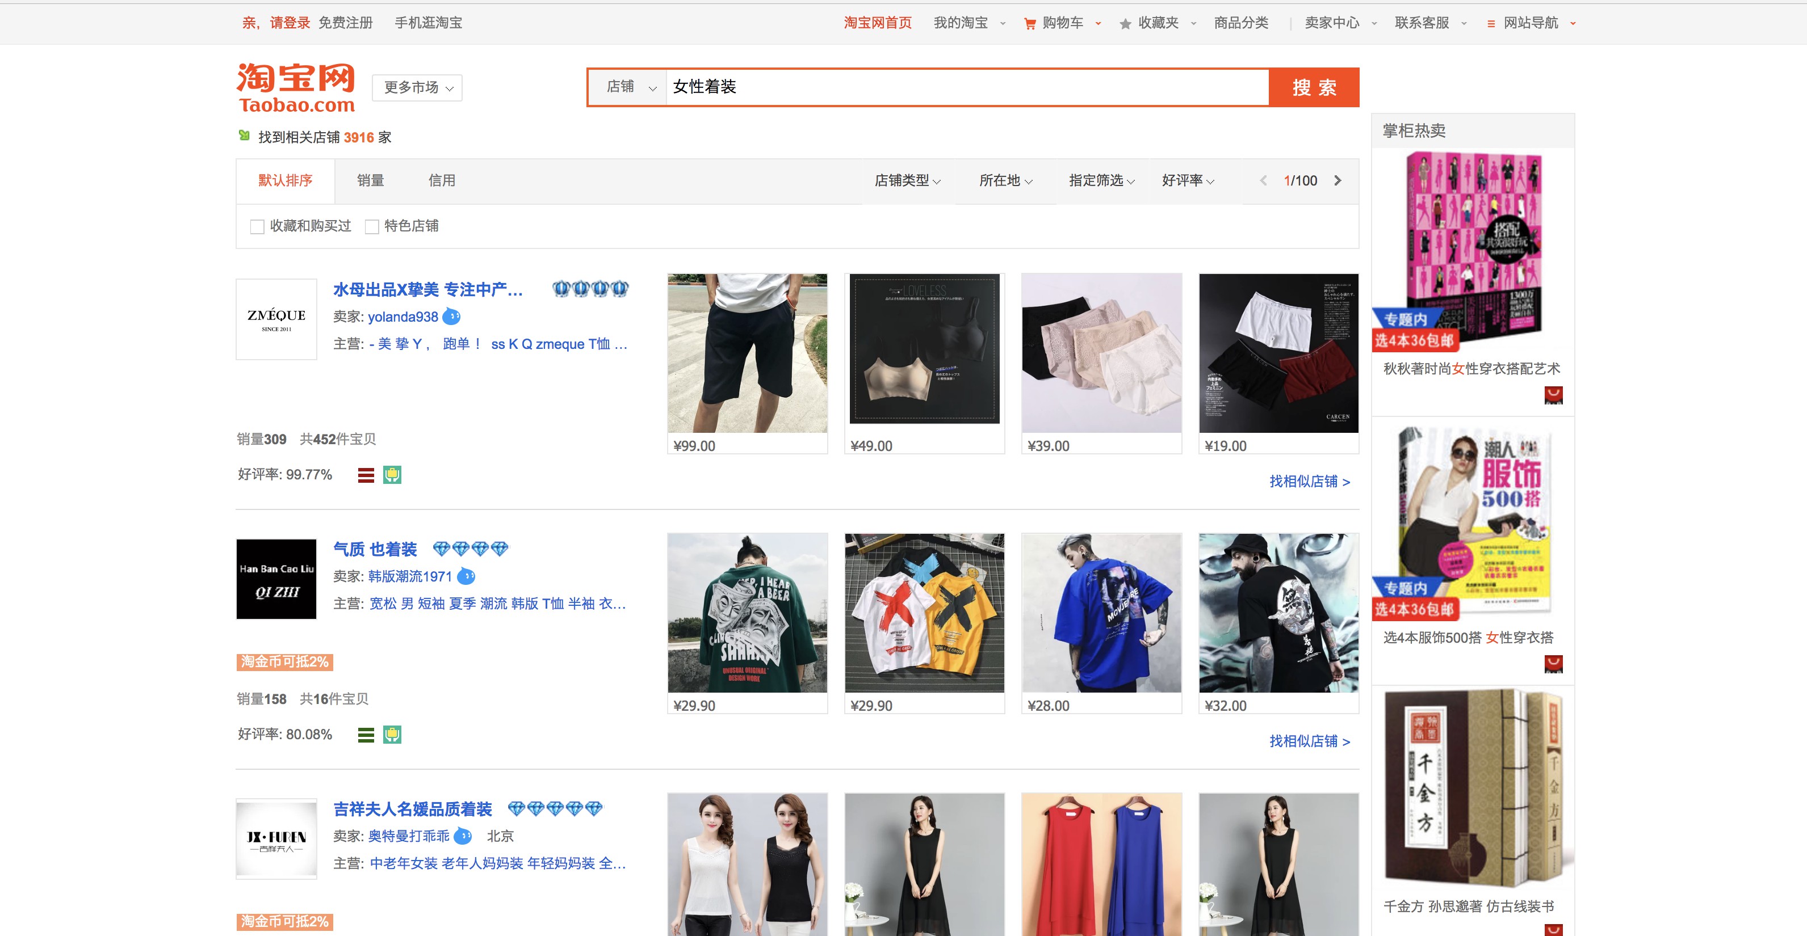Click the green icon beside 找到相关店铺
The image size is (1807, 936).
click(x=244, y=136)
